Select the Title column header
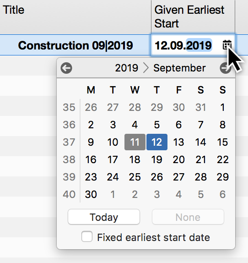 click(x=75, y=17)
